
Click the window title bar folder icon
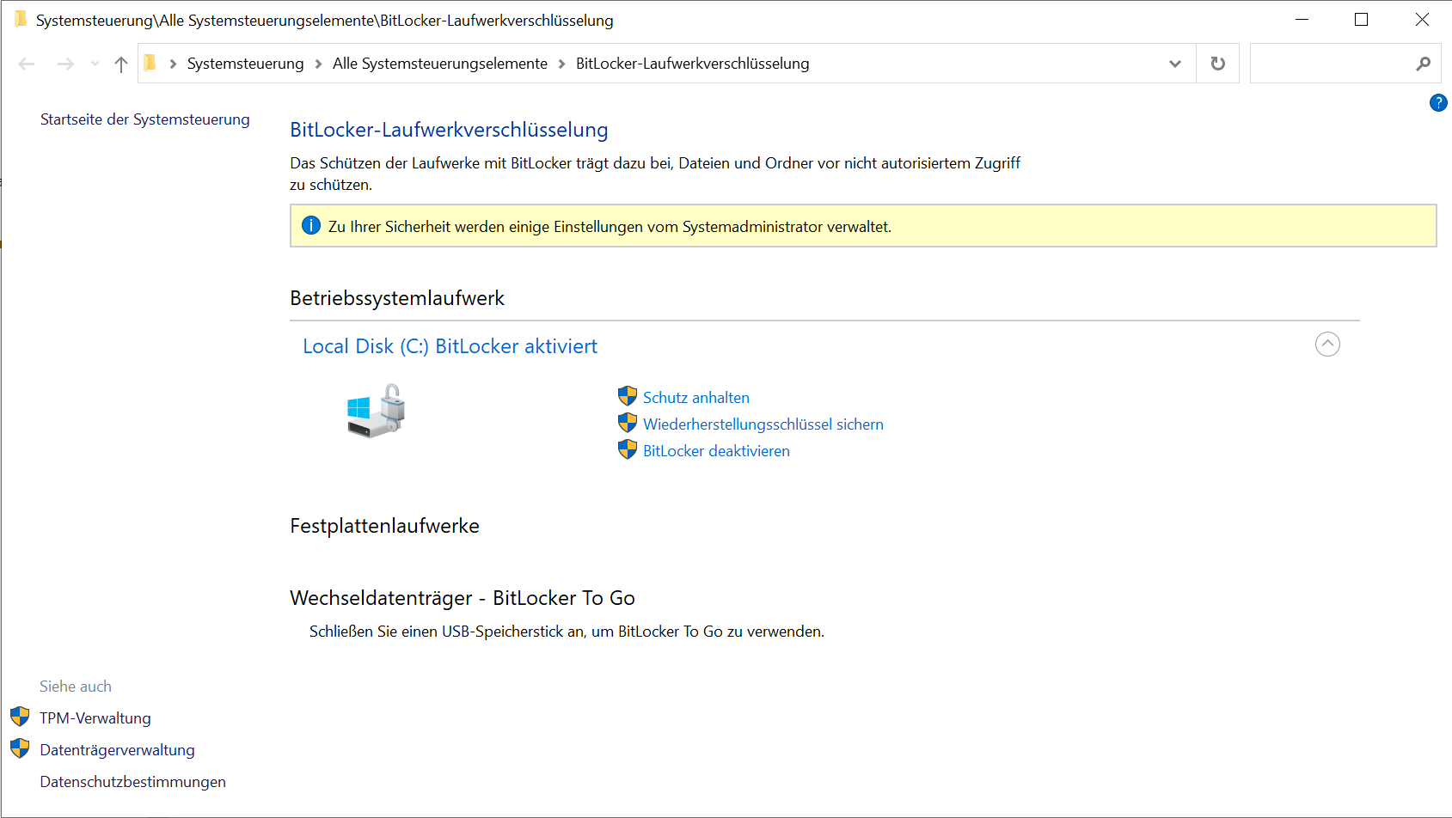tap(21, 19)
